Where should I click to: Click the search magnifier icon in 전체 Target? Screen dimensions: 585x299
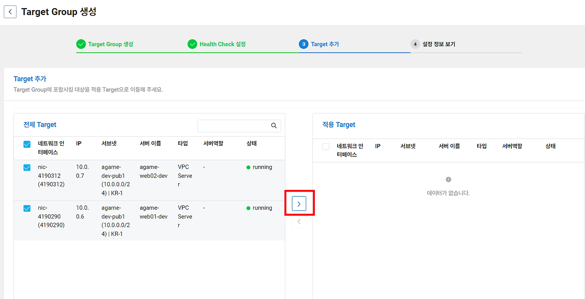[274, 126]
